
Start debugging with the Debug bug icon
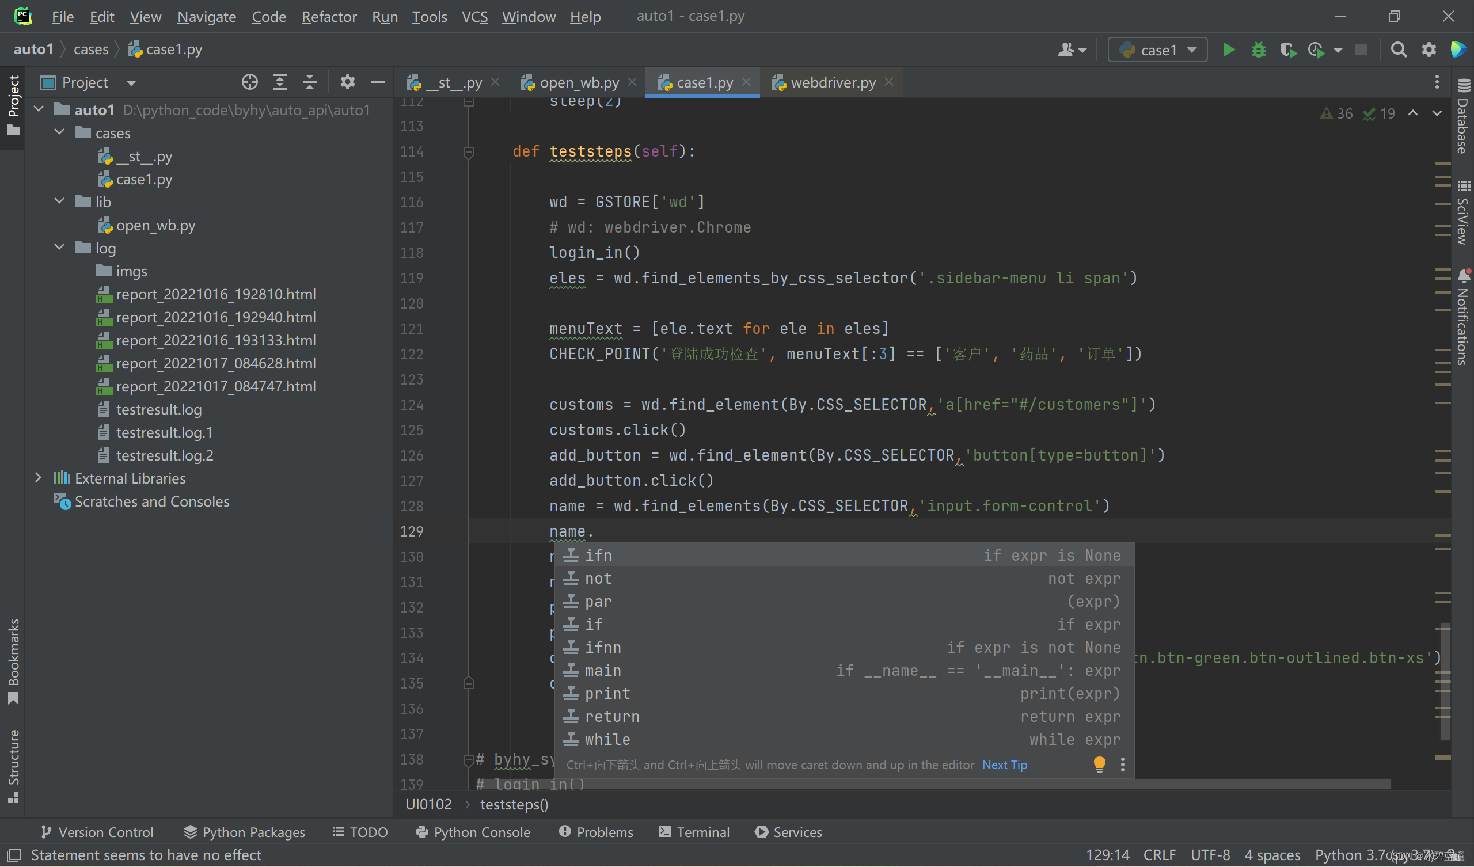[x=1258, y=50]
